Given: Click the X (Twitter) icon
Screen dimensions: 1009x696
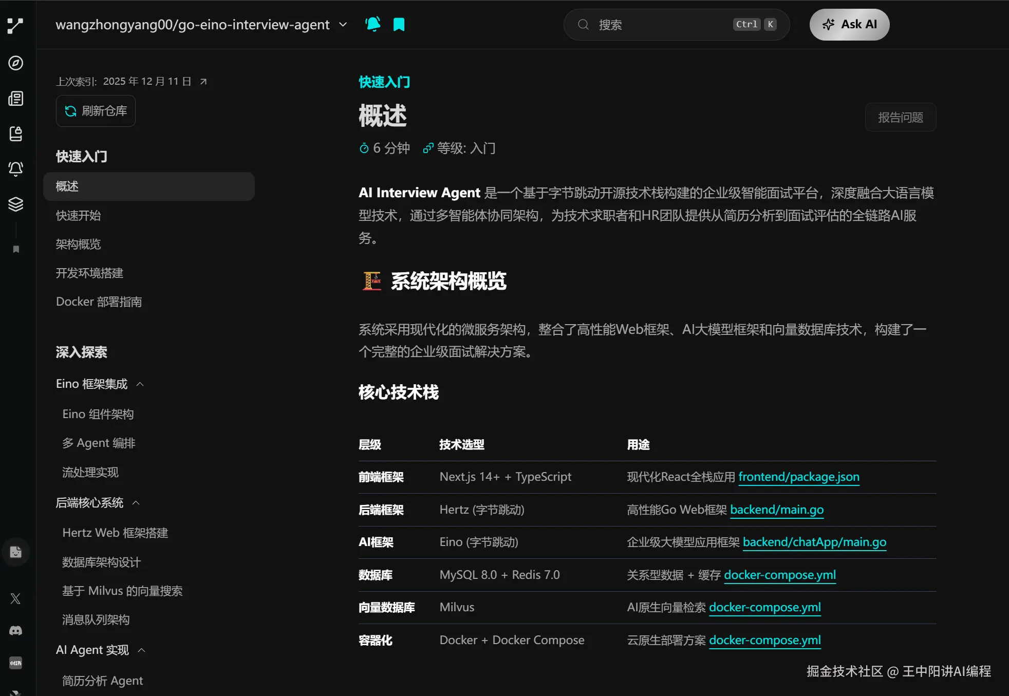Looking at the screenshot, I should click(x=16, y=598).
